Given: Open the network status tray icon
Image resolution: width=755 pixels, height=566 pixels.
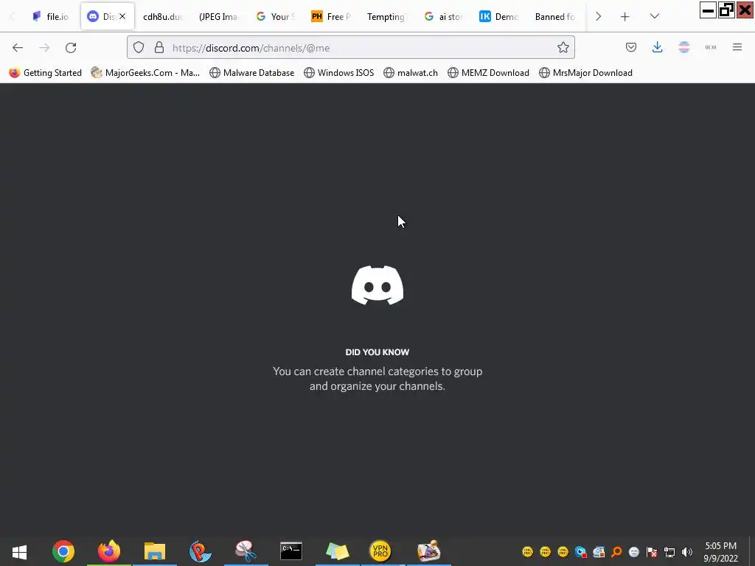Looking at the screenshot, I should point(669,551).
